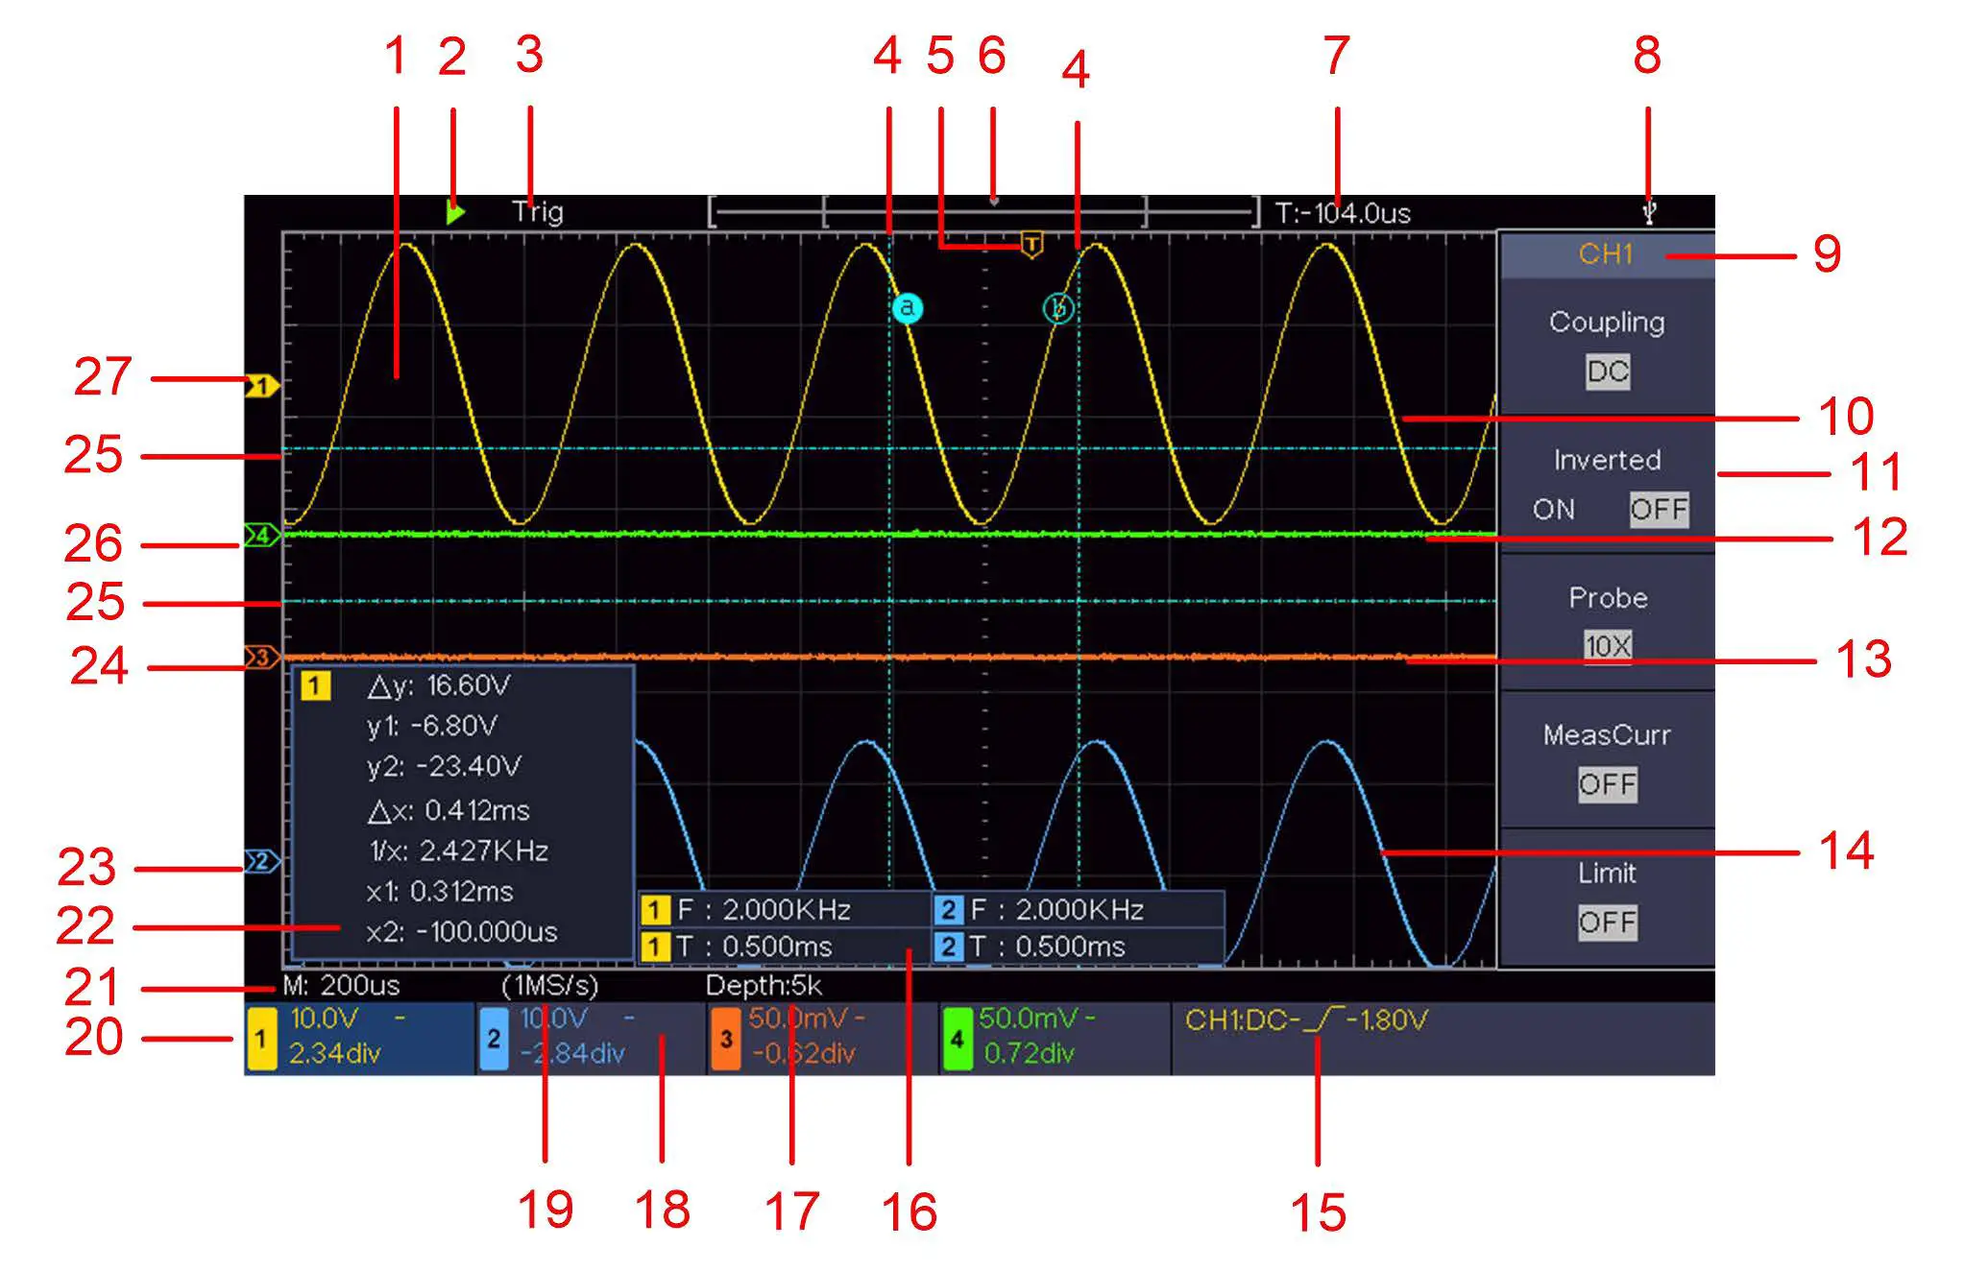
Task: Open the Coupling DC selector
Action: click(1606, 373)
